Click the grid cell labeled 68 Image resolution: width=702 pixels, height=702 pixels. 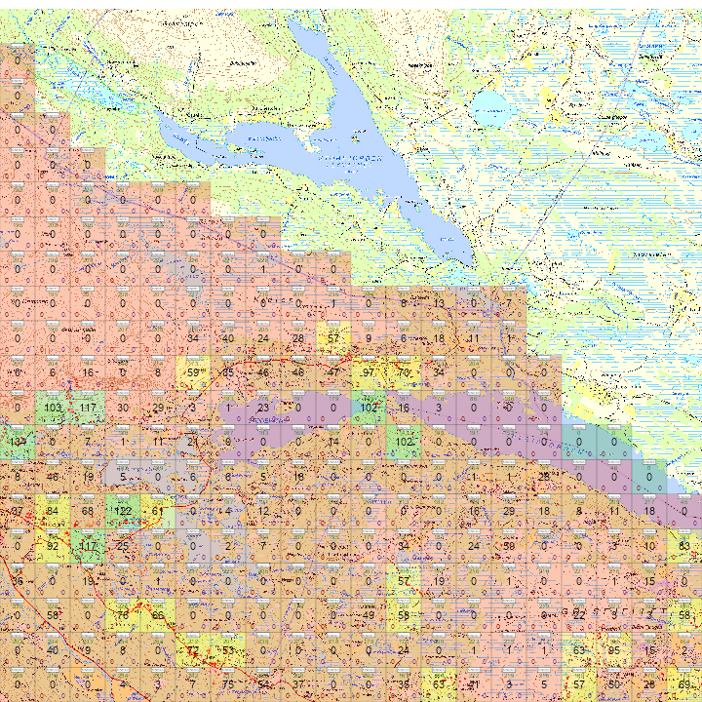click(x=88, y=512)
